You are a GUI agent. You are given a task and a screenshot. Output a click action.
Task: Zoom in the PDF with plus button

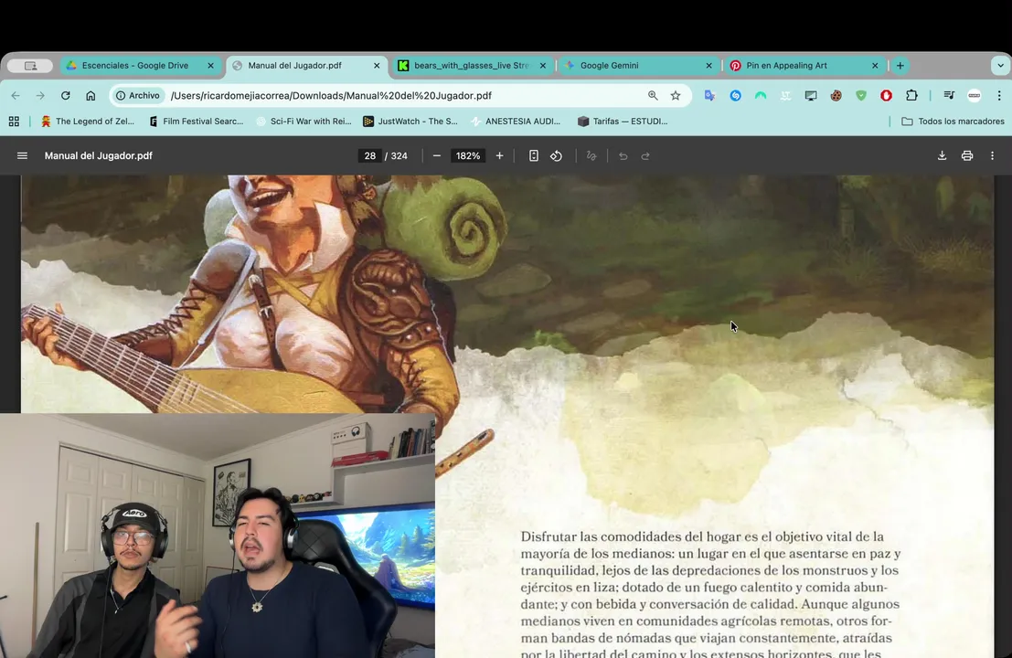click(499, 155)
